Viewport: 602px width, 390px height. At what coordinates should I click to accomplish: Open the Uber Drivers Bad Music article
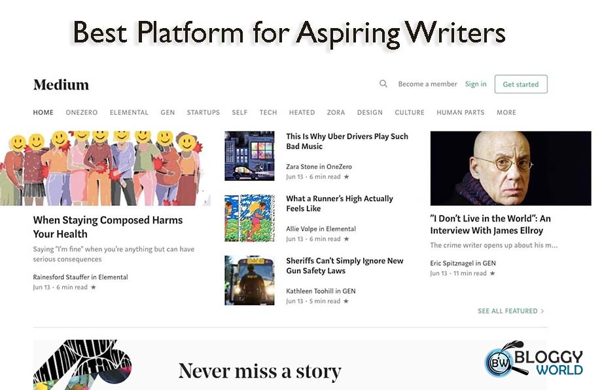(345, 142)
